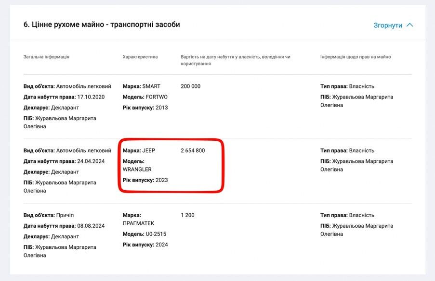
Task: Click the WRANGLER model value
Action: 137,169
